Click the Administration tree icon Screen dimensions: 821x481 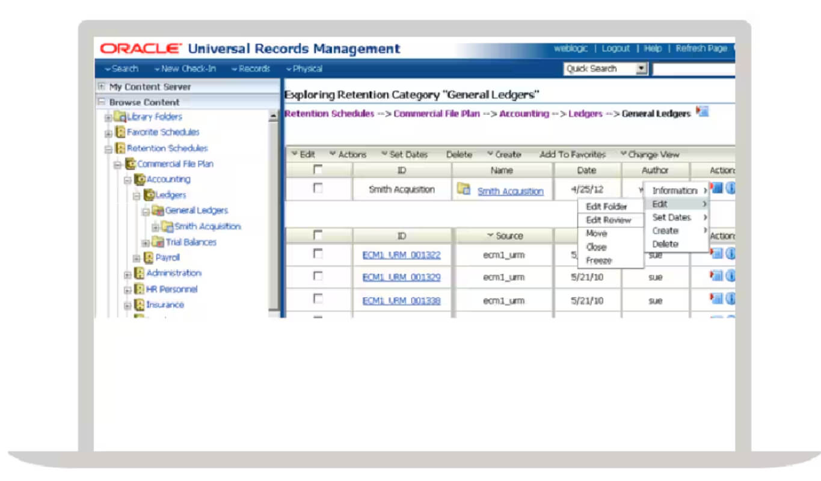tap(140, 274)
